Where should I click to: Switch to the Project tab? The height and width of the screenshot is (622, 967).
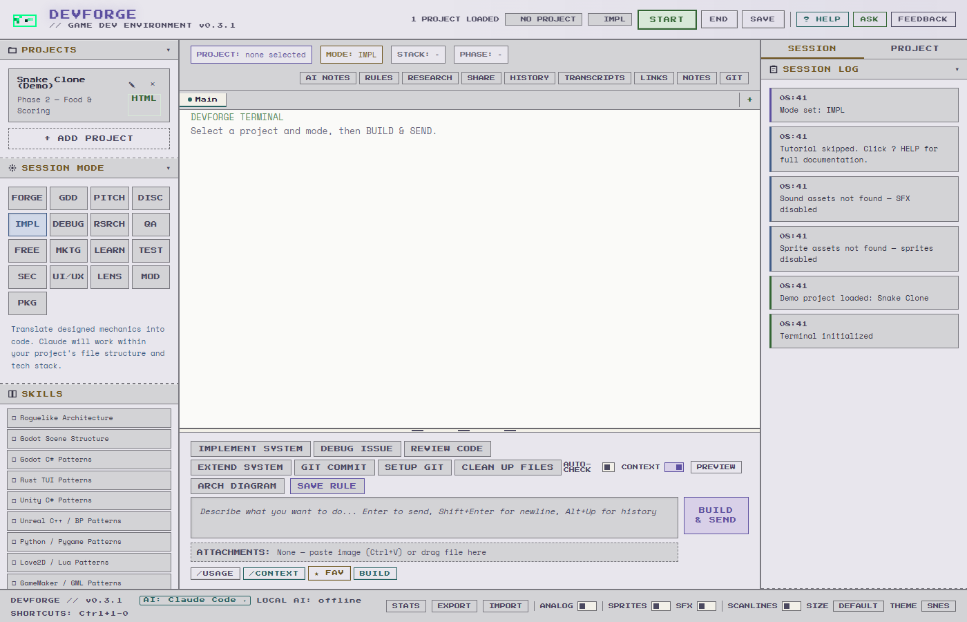click(x=915, y=48)
